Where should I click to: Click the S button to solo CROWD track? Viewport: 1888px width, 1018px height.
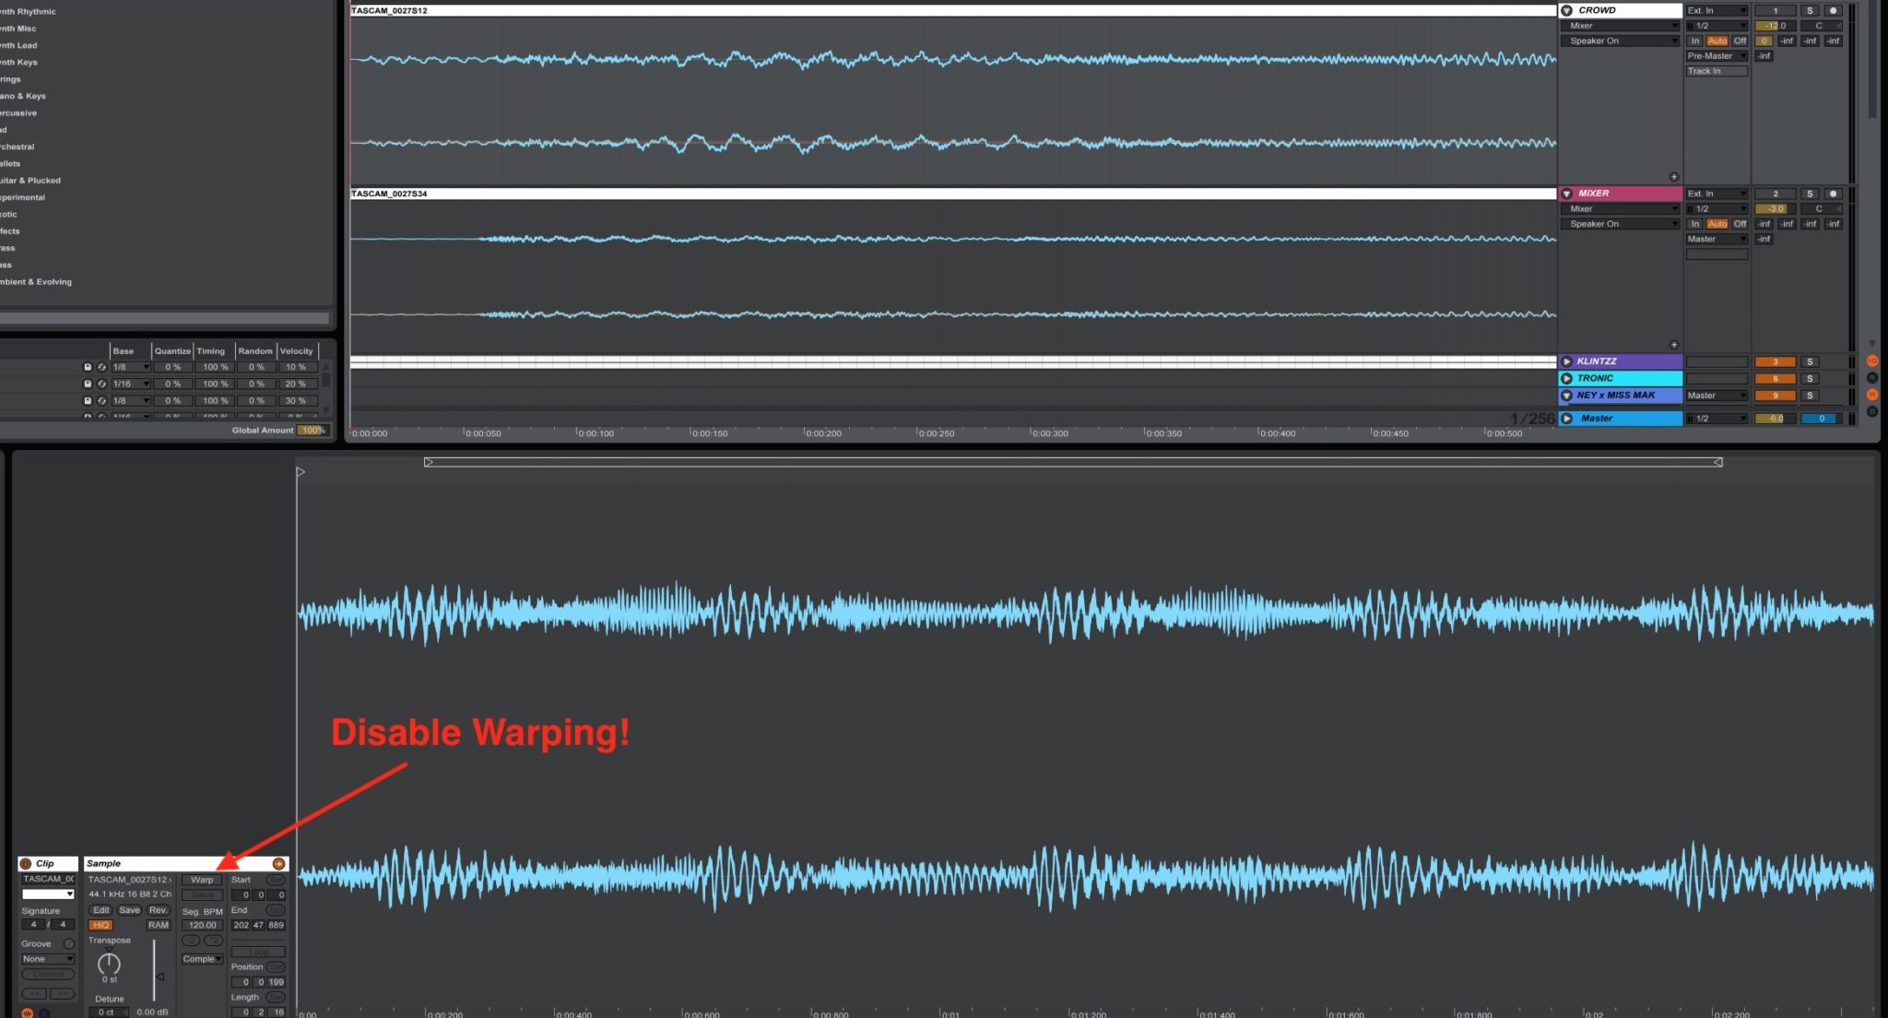click(1808, 10)
